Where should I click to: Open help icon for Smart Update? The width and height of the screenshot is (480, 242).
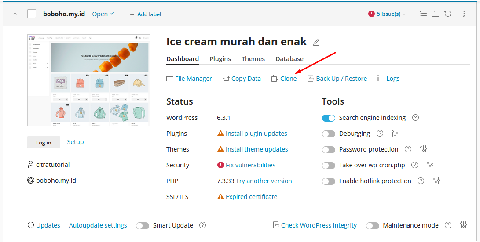click(x=202, y=225)
